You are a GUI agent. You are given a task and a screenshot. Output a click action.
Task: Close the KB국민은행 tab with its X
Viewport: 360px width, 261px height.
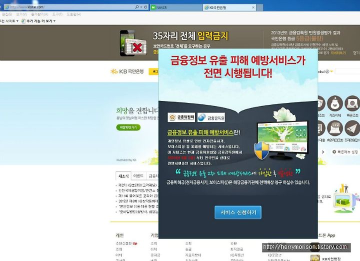pyautogui.click(x=253, y=7)
